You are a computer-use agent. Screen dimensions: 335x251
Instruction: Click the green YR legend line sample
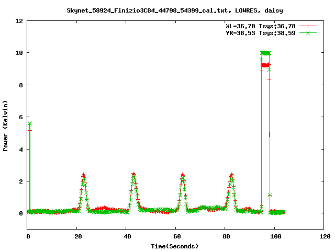pos(308,32)
